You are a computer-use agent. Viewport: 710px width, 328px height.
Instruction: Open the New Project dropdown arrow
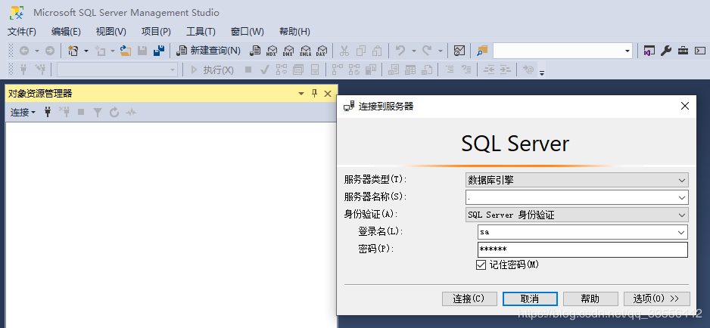click(86, 51)
